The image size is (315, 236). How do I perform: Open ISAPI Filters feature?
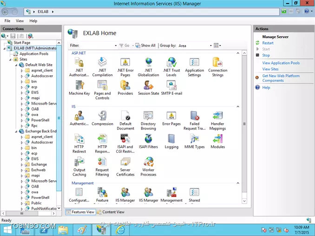tap(149, 141)
